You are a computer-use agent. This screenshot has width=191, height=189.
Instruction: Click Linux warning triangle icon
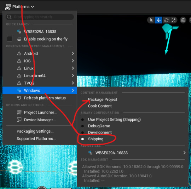pos(19,68)
